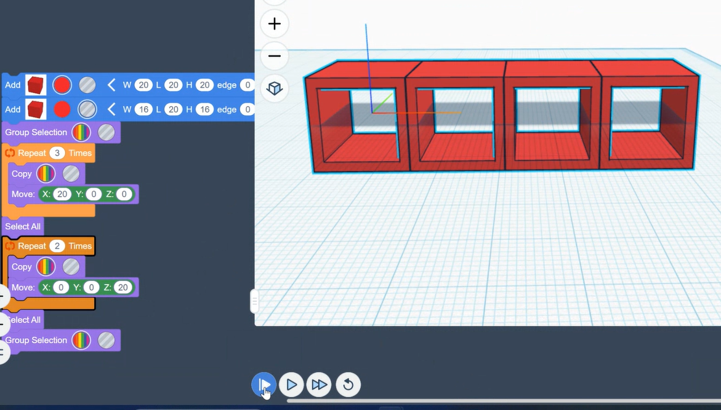Click the cube shape icon in first Add block
Viewport: 721px width, 410px height.
(36, 85)
